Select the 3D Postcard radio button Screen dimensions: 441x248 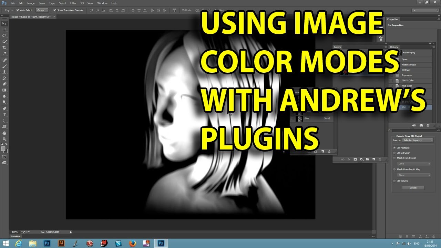(394, 148)
